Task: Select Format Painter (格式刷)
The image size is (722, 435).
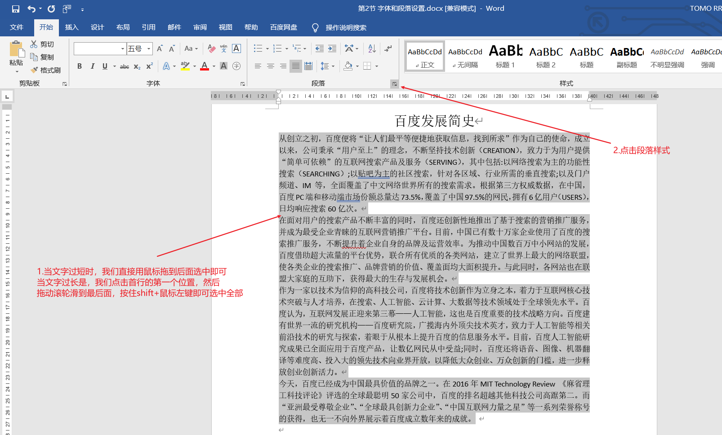Action: tap(46, 70)
